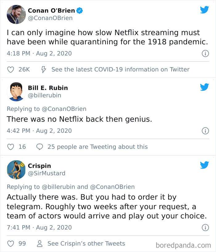The width and height of the screenshot is (216, 252).
Task: Open the info icon on Crispin's tweet
Action: pos(206,228)
